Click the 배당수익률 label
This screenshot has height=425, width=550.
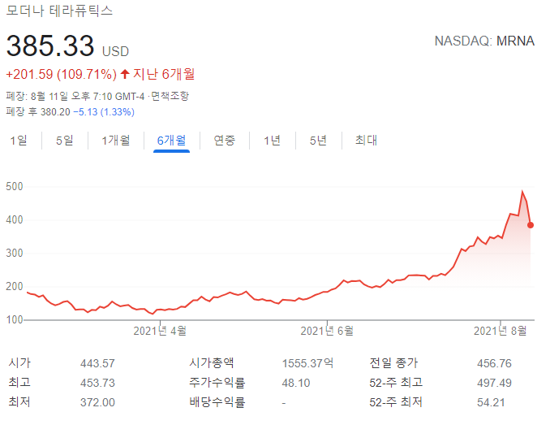(217, 402)
